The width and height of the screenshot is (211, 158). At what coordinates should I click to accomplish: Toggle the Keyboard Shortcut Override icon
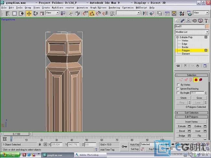point(78,13)
